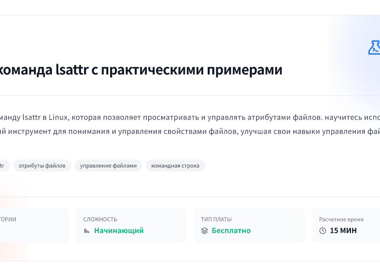Select the difficulty level Начинающий
This screenshot has height=276, width=380.
tap(119, 230)
